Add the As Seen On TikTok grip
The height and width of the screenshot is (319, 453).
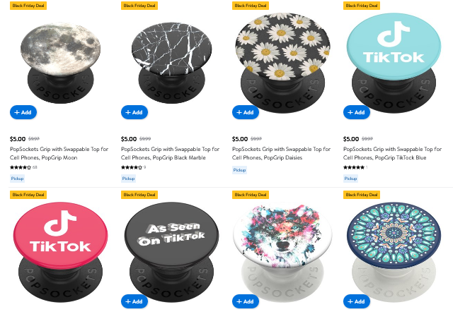[x=134, y=301]
